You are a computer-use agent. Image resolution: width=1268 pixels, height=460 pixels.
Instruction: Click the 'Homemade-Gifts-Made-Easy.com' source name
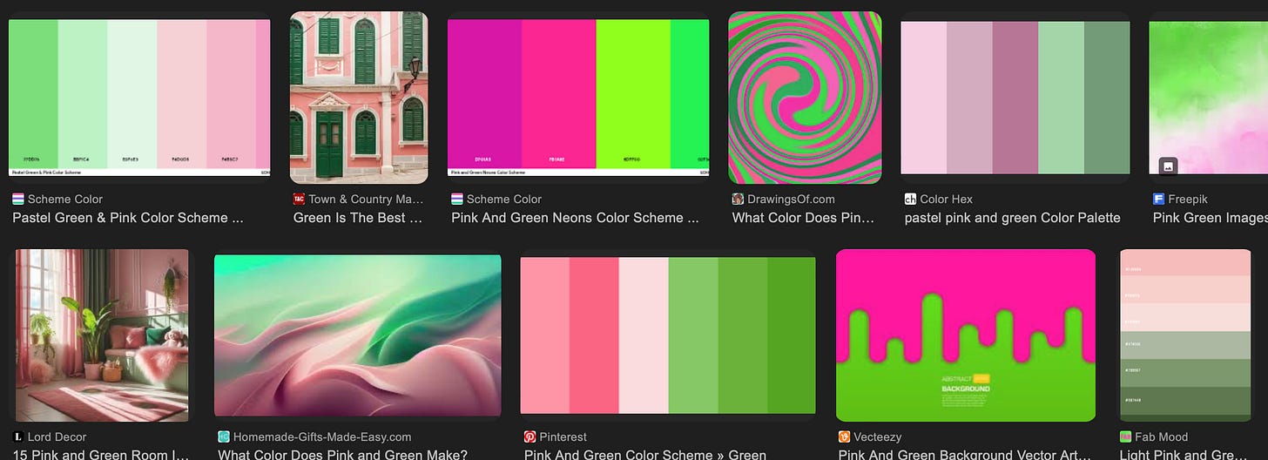322,436
